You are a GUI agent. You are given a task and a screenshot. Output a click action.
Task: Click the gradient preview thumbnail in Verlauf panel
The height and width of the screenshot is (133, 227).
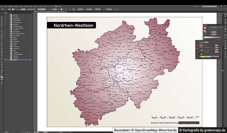(205, 27)
